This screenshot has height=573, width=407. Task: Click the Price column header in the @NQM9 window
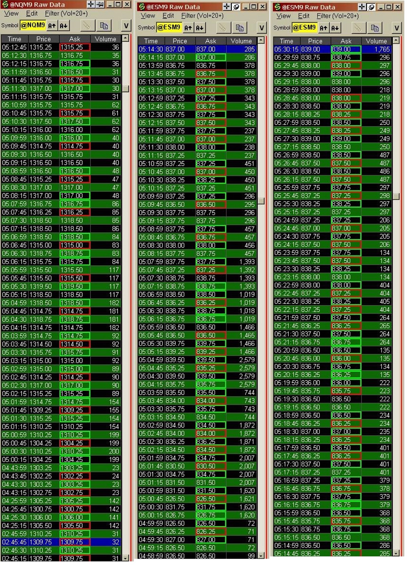point(43,39)
